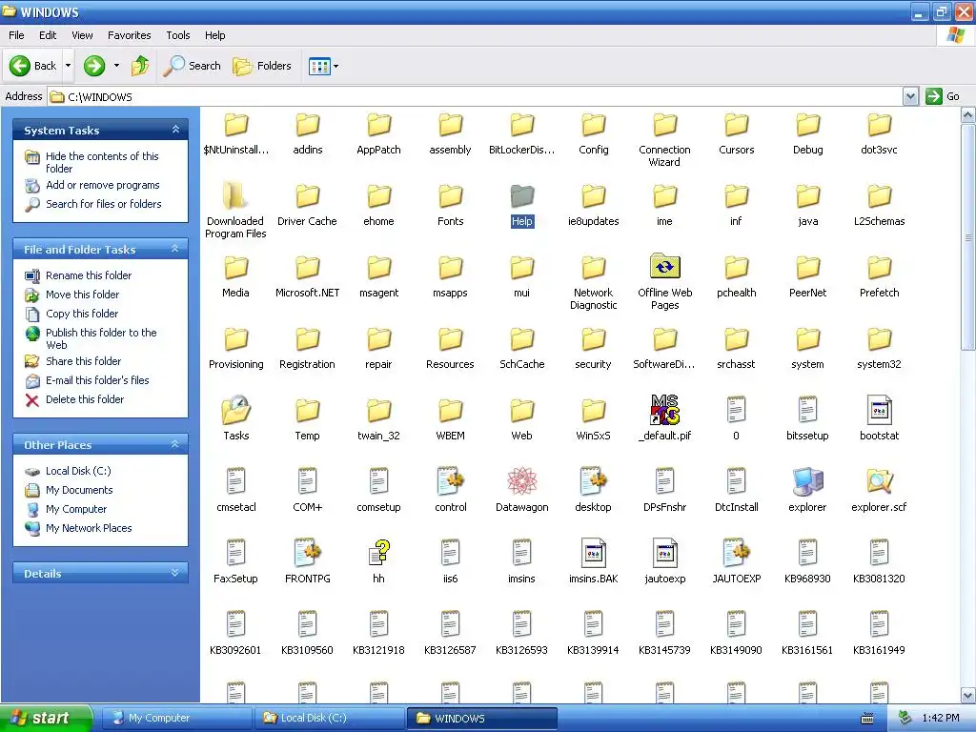
Task: Select the system32 folder icon
Action: point(879,339)
